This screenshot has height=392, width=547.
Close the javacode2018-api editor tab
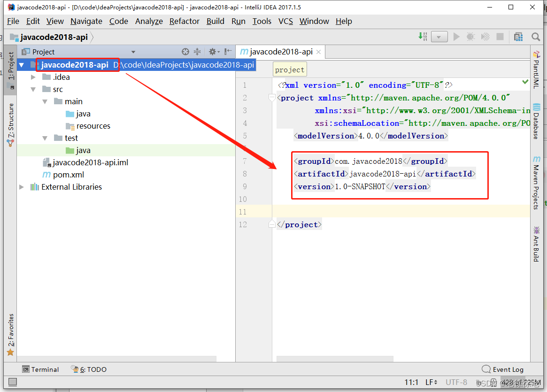click(x=318, y=52)
